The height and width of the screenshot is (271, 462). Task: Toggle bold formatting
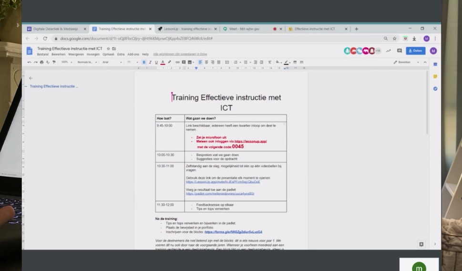click(x=144, y=62)
